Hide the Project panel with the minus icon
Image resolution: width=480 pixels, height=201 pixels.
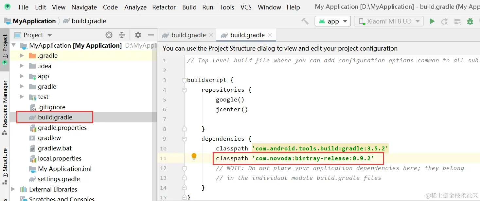151,35
